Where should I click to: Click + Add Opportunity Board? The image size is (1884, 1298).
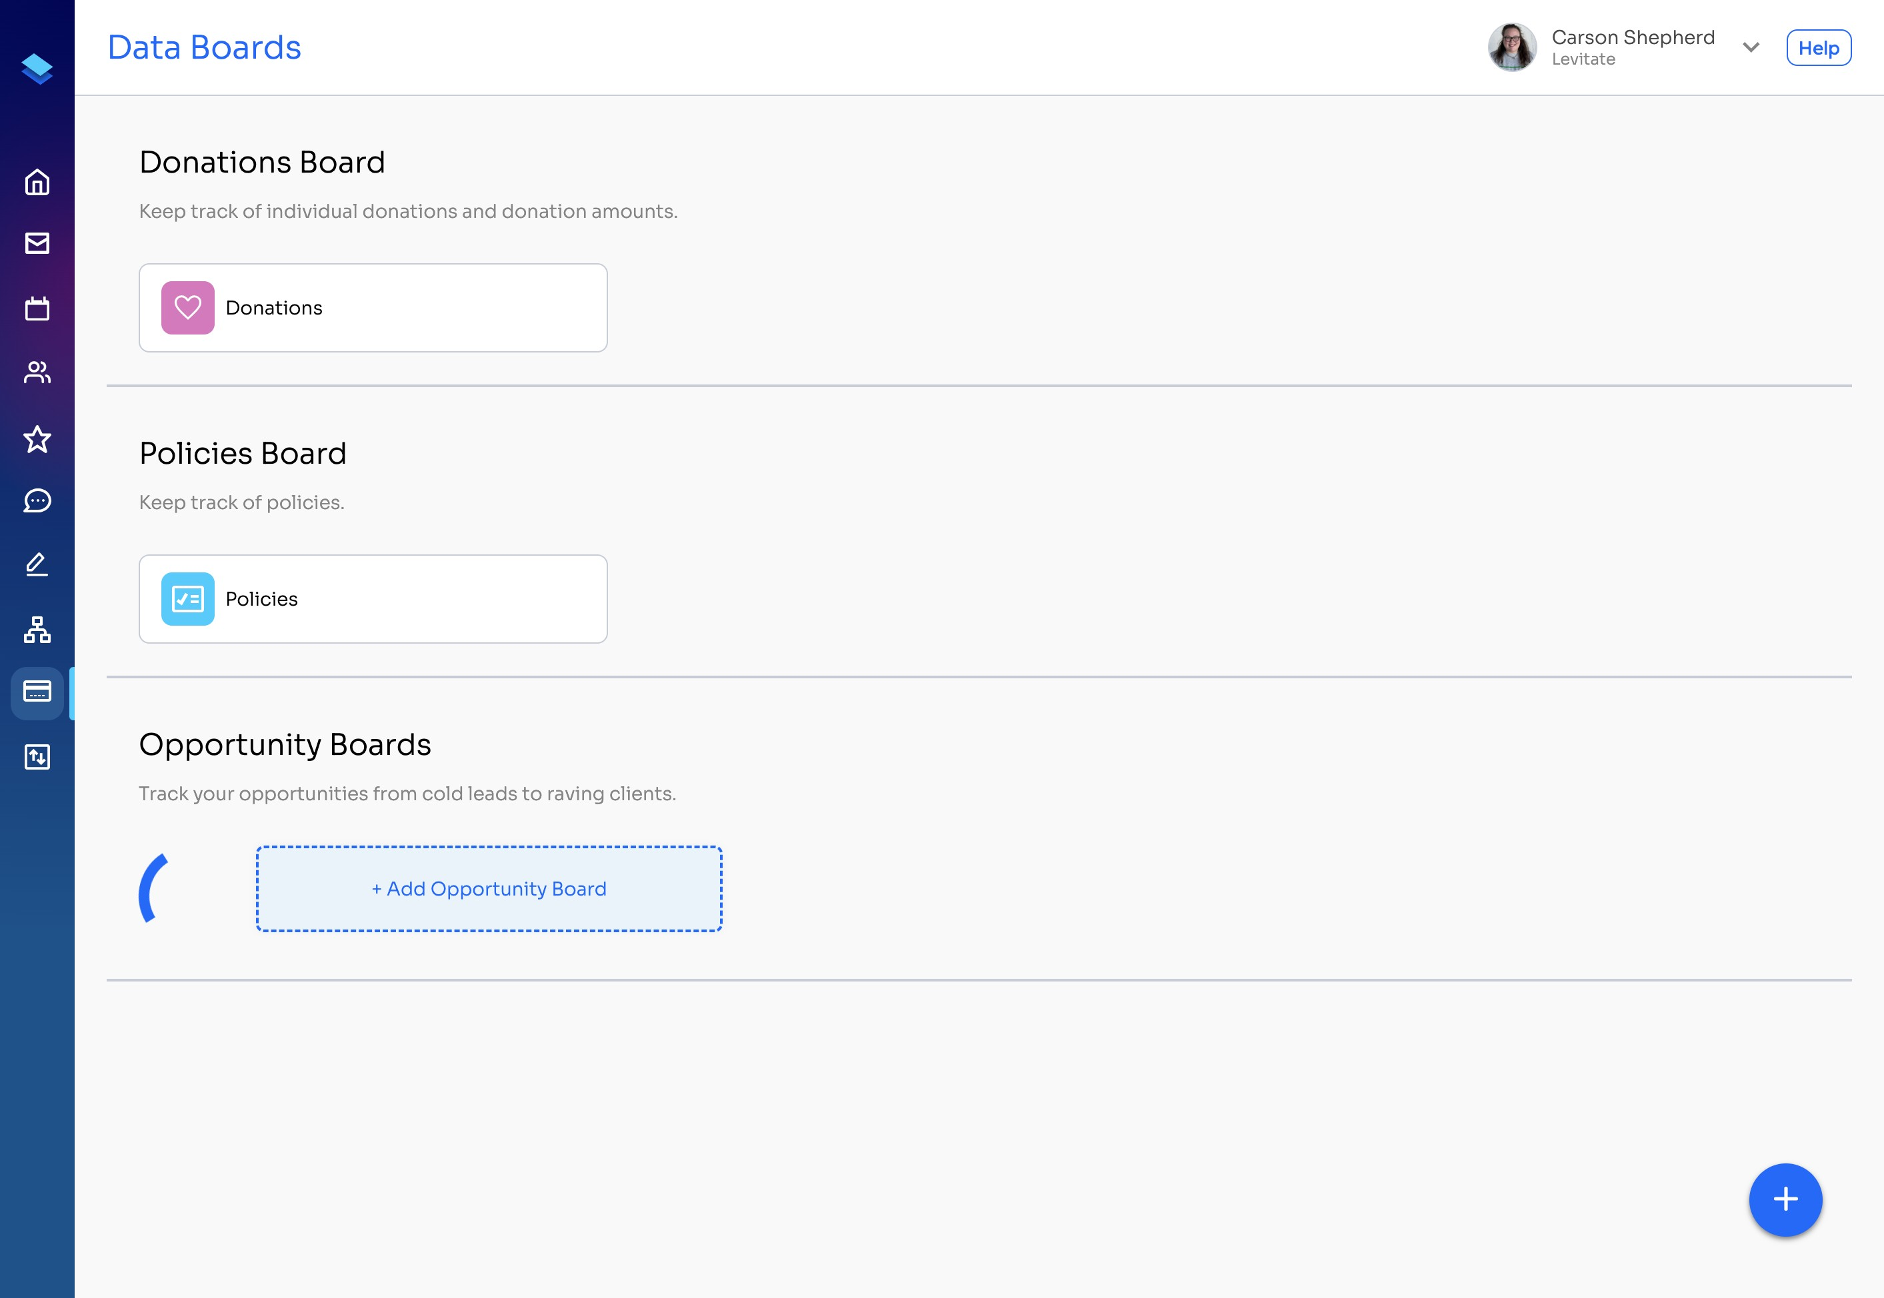tap(489, 889)
